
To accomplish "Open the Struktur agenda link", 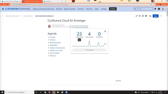I will 52,40.
